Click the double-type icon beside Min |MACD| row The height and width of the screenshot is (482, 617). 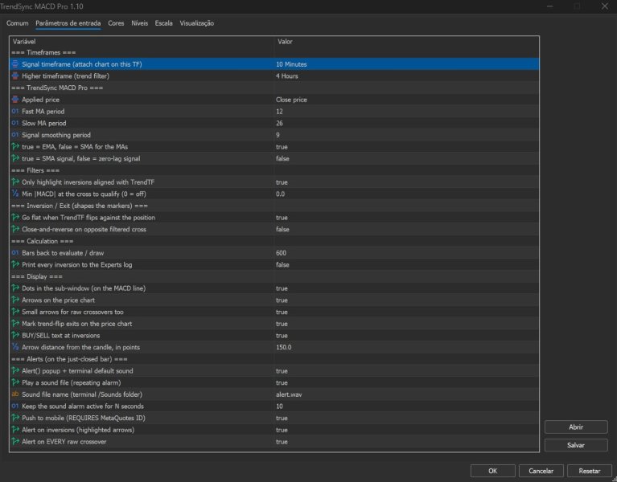(x=15, y=194)
